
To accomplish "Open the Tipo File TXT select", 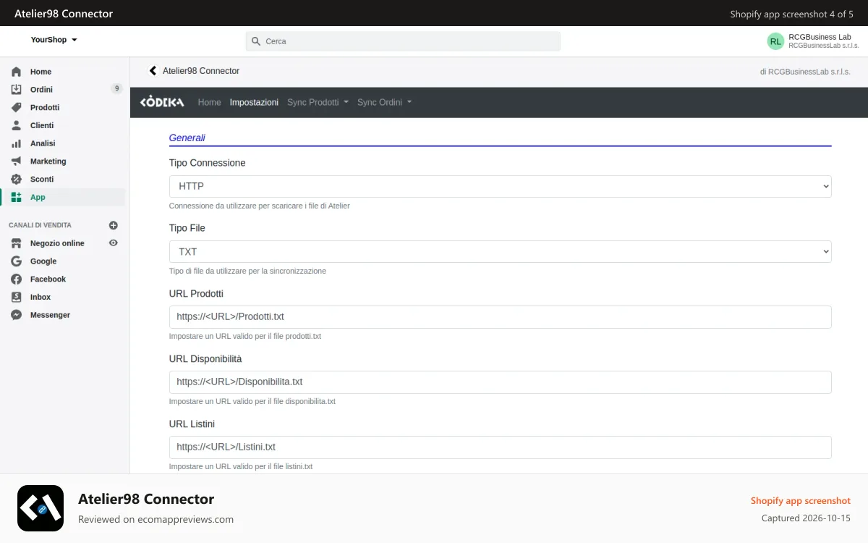I will [x=500, y=251].
